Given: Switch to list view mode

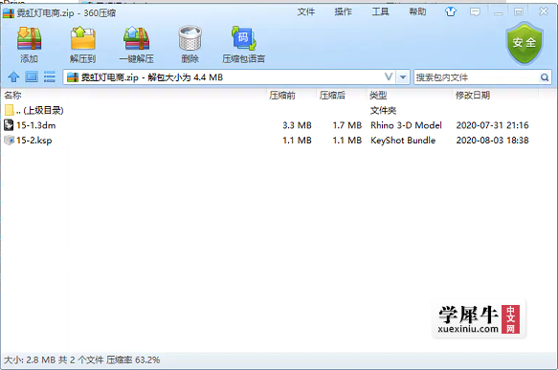Looking at the screenshot, I should tap(50, 76).
